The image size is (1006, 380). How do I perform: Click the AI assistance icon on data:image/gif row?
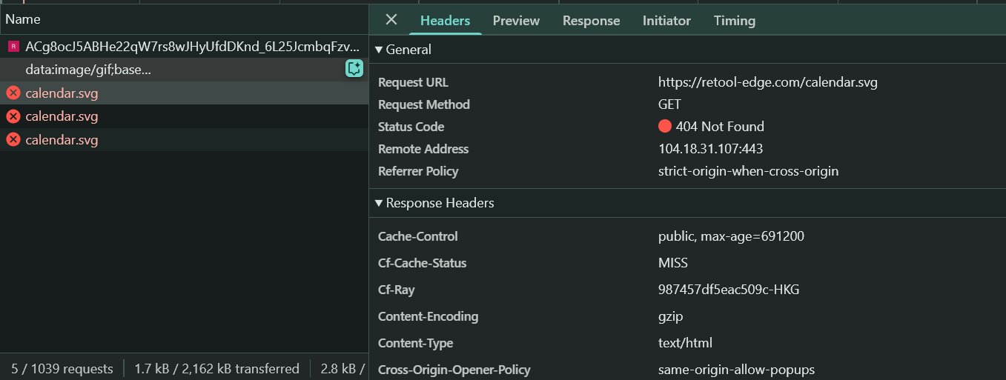pos(354,69)
